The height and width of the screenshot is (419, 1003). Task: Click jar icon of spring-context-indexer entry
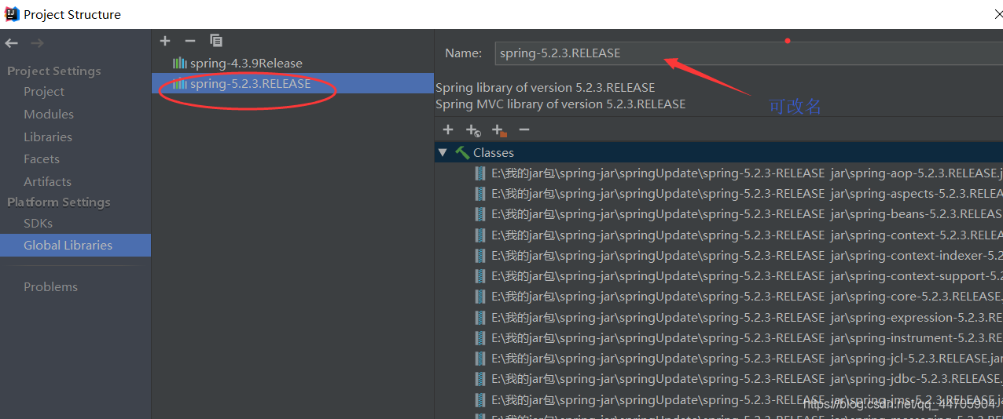[x=480, y=255]
